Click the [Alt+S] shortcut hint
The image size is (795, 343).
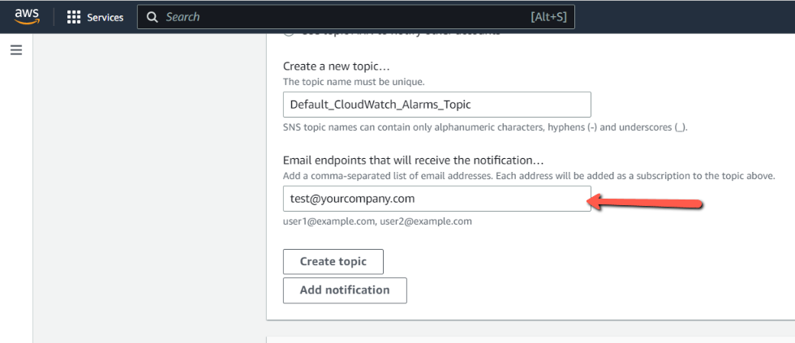pyautogui.click(x=548, y=17)
